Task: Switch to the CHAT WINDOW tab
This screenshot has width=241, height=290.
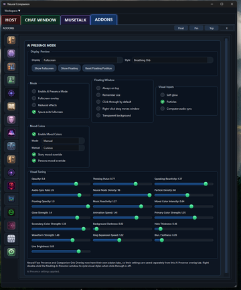Action: click(40, 20)
